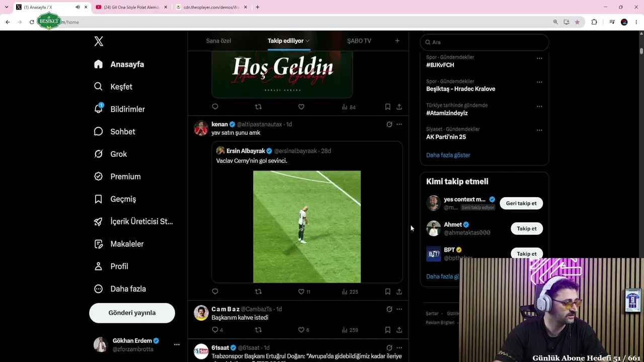Reload the page in Chrome
Image resolution: width=644 pixels, height=362 pixels.
coord(32,22)
